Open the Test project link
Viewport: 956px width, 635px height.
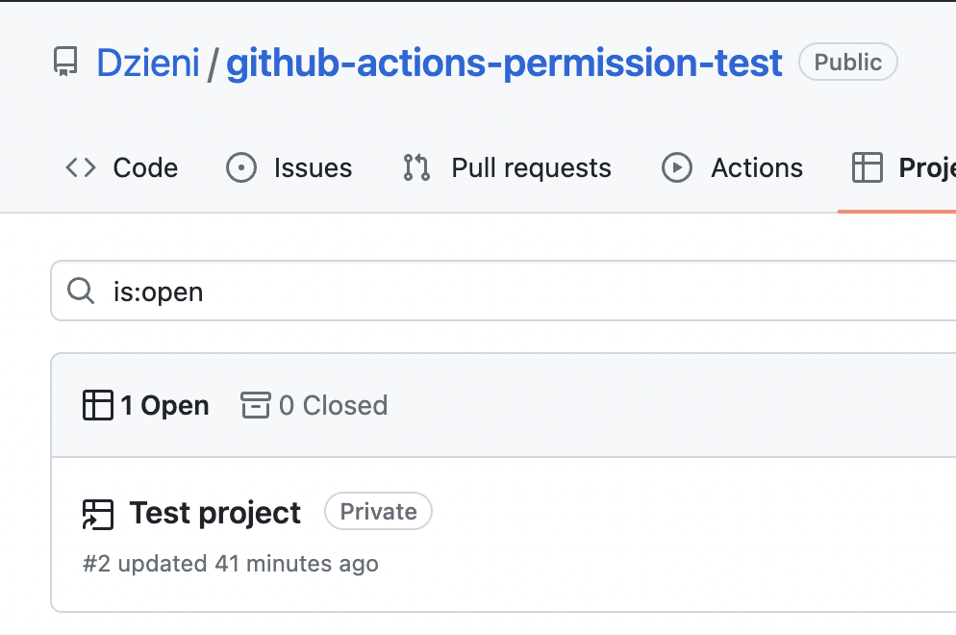[214, 513]
